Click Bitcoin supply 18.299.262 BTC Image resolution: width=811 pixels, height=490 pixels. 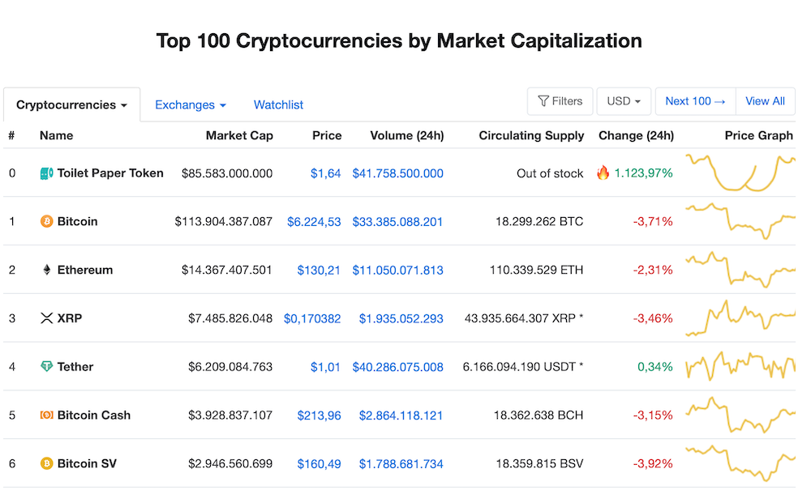pyautogui.click(x=539, y=221)
